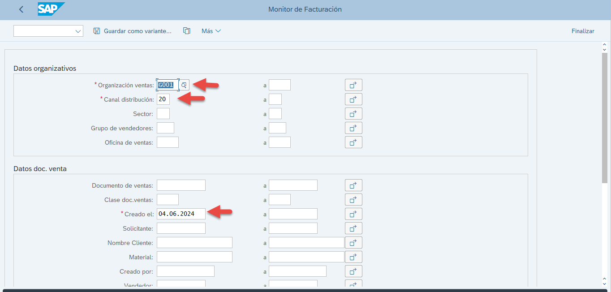Click the Finalizar link

coord(582,31)
